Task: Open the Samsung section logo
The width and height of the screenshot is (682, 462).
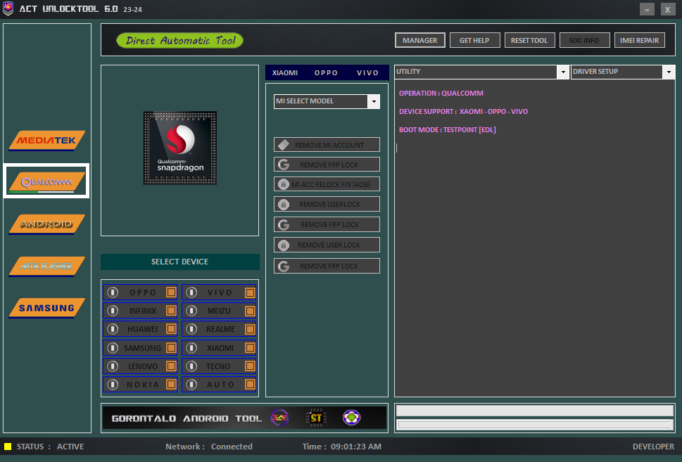Action: [46, 308]
